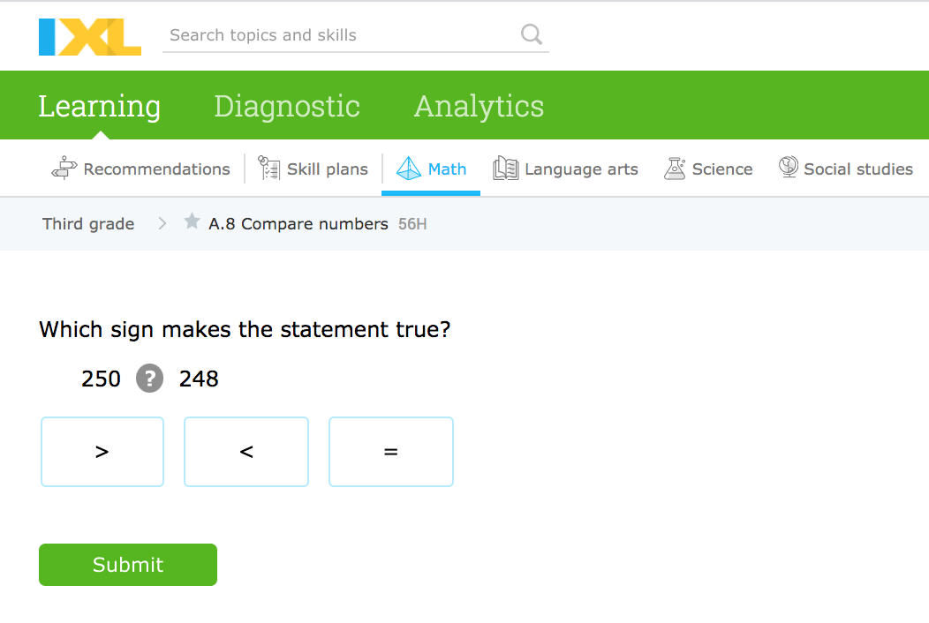Select the greater than sign answer
This screenshot has width=929, height=623.
point(102,452)
